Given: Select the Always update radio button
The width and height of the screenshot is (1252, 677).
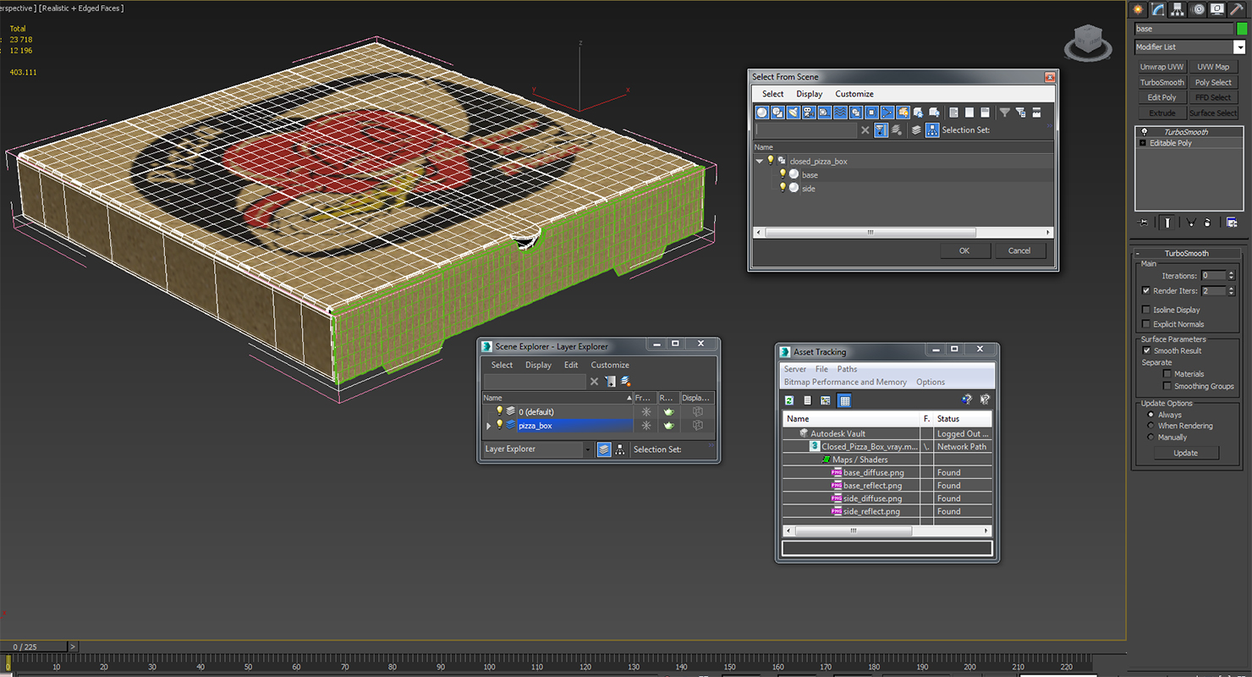Looking at the screenshot, I should click(x=1150, y=415).
